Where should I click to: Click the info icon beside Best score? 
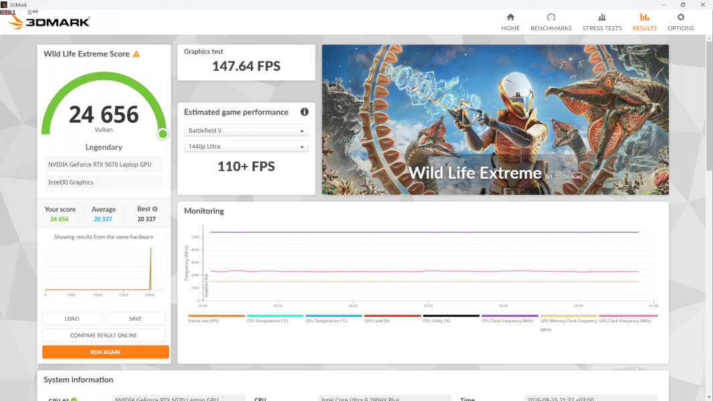(155, 209)
